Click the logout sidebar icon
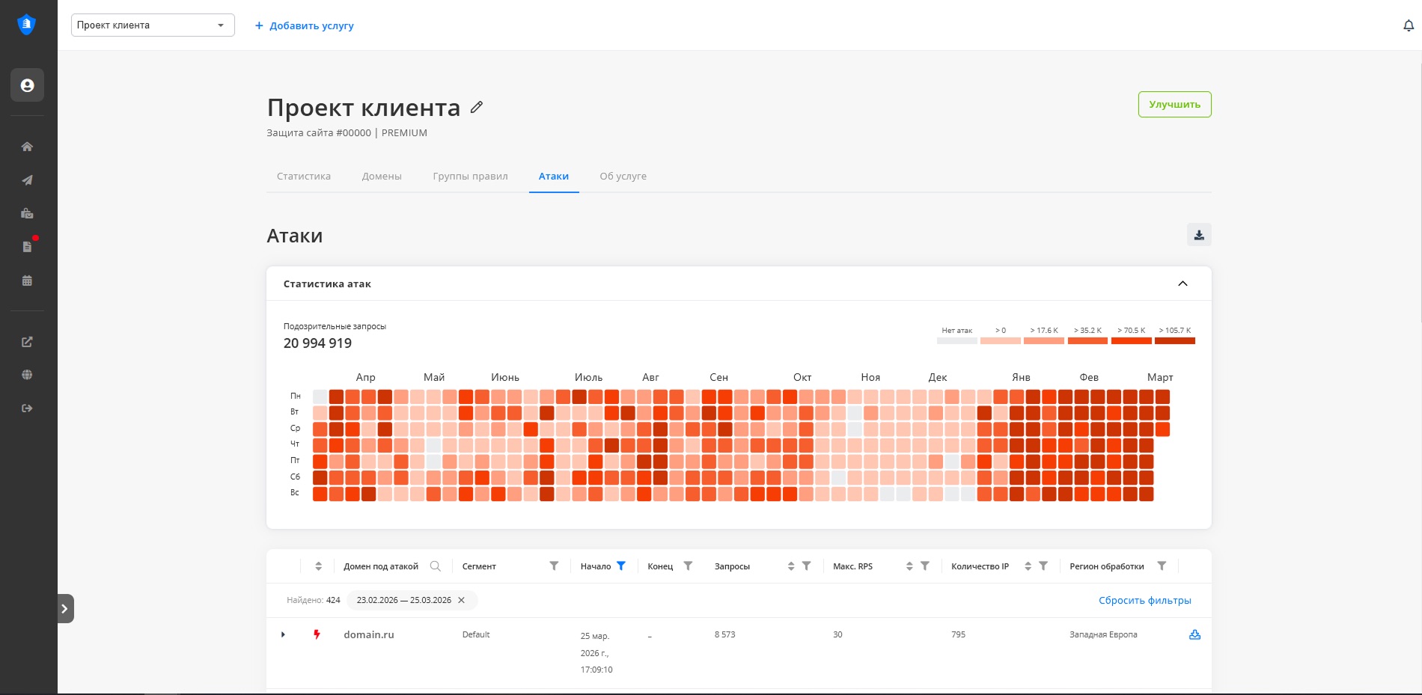Screen dimensions: 1422x695 (x=27, y=408)
